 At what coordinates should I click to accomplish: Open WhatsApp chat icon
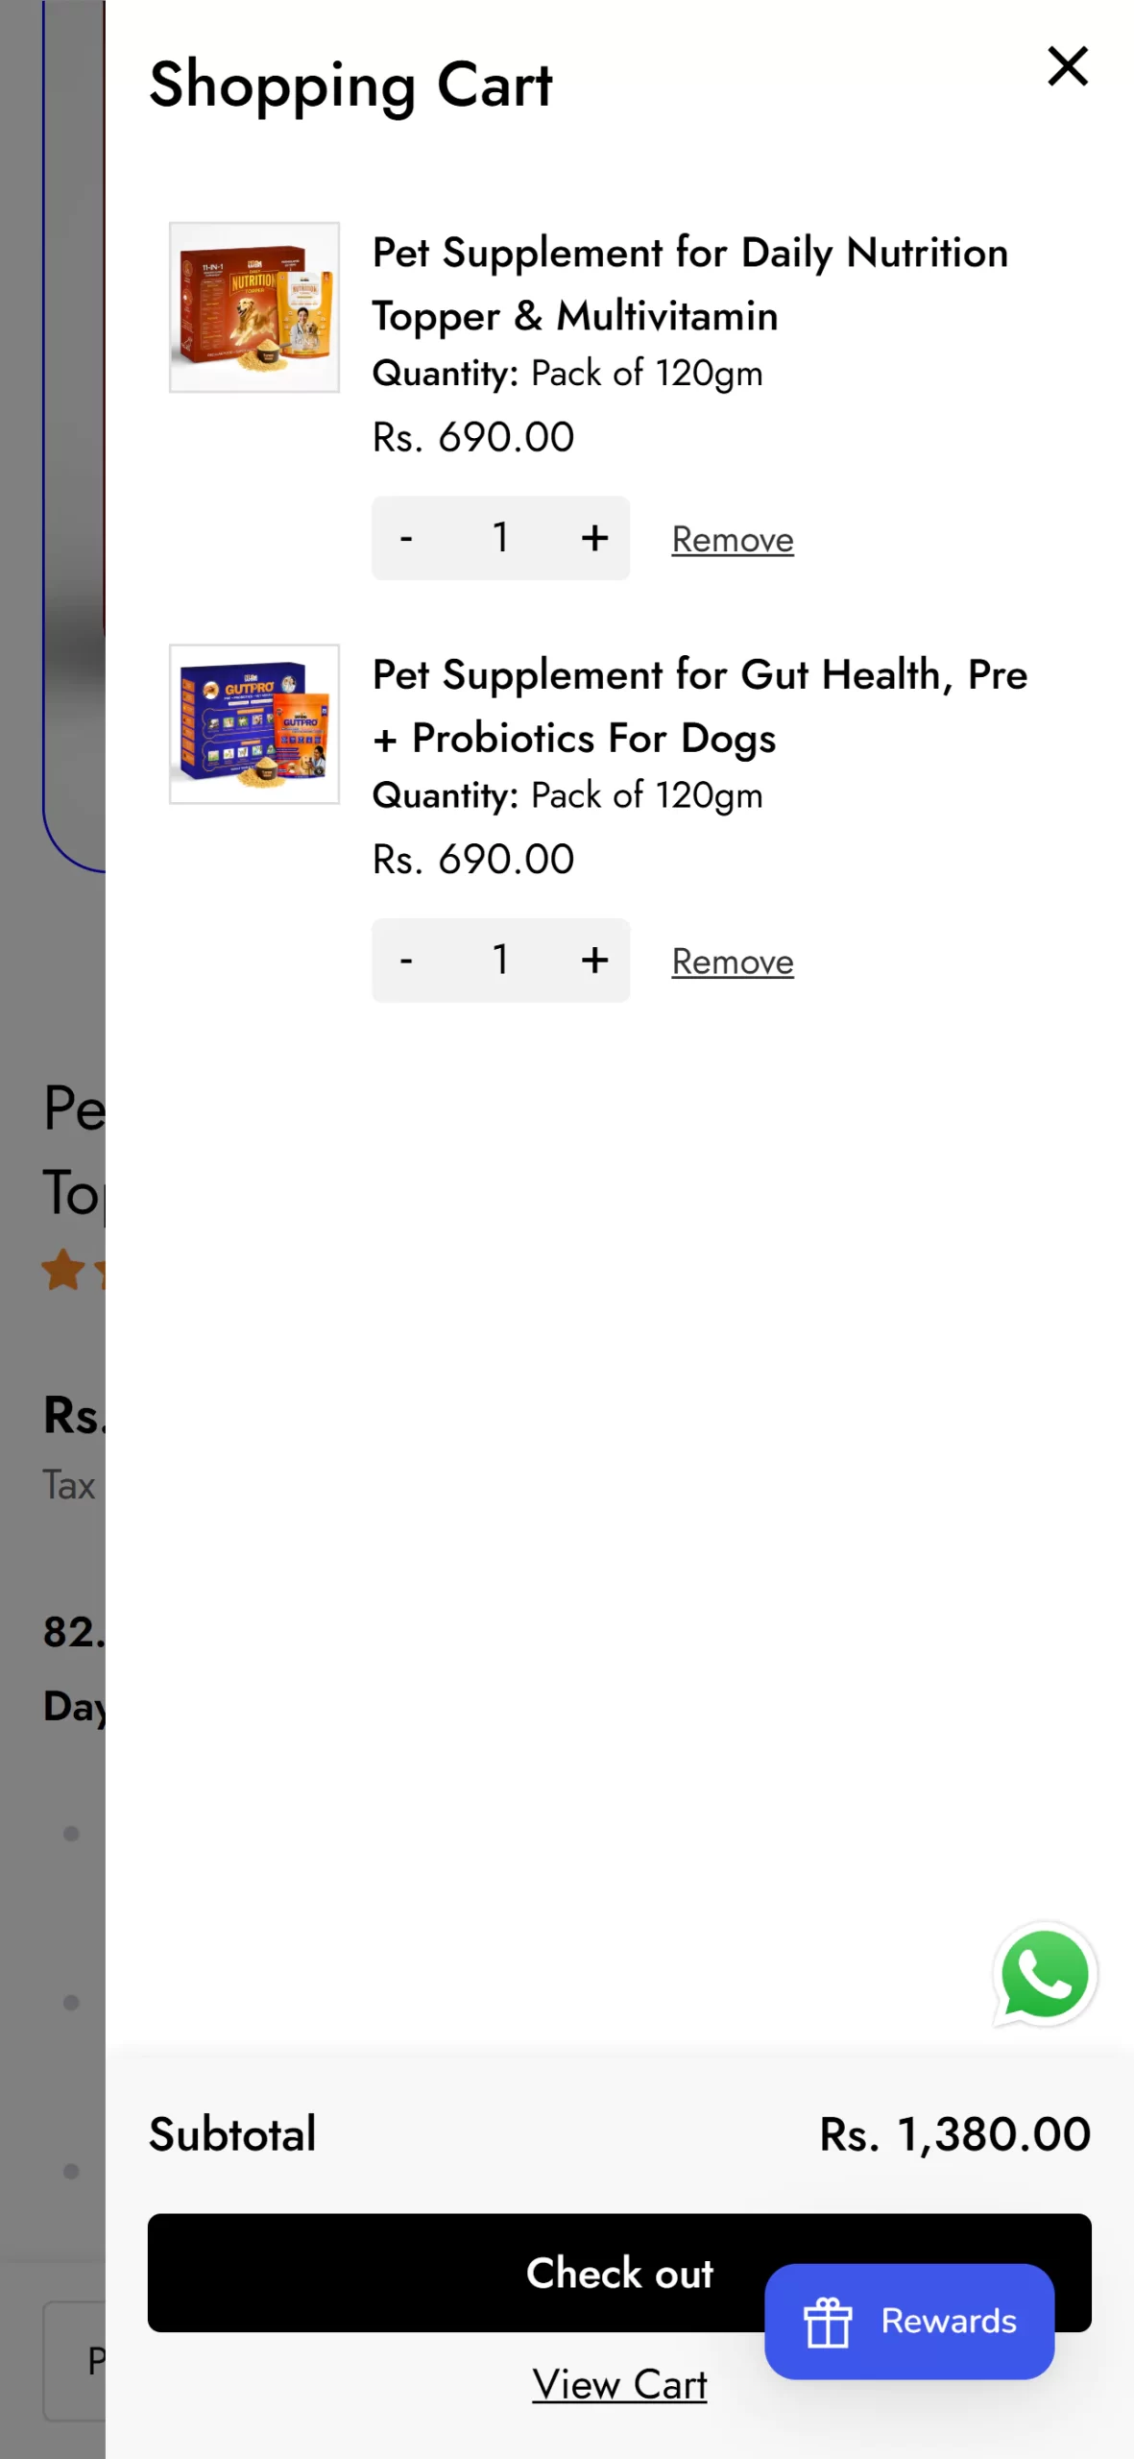coord(1044,1975)
